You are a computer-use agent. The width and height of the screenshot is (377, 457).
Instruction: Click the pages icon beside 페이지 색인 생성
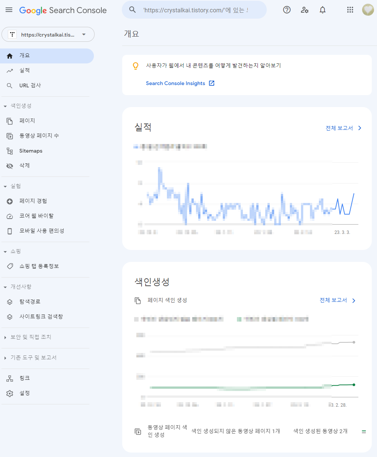[138, 301]
